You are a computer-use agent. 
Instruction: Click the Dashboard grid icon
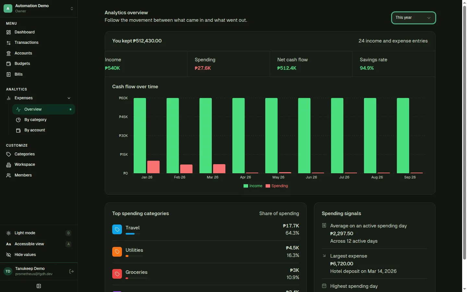[8, 32]
